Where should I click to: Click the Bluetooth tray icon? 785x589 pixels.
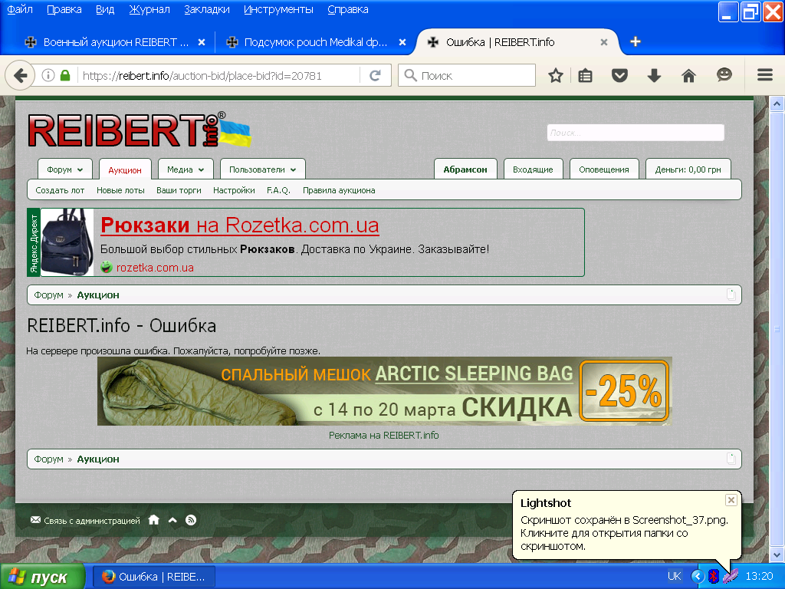[714, 576]
